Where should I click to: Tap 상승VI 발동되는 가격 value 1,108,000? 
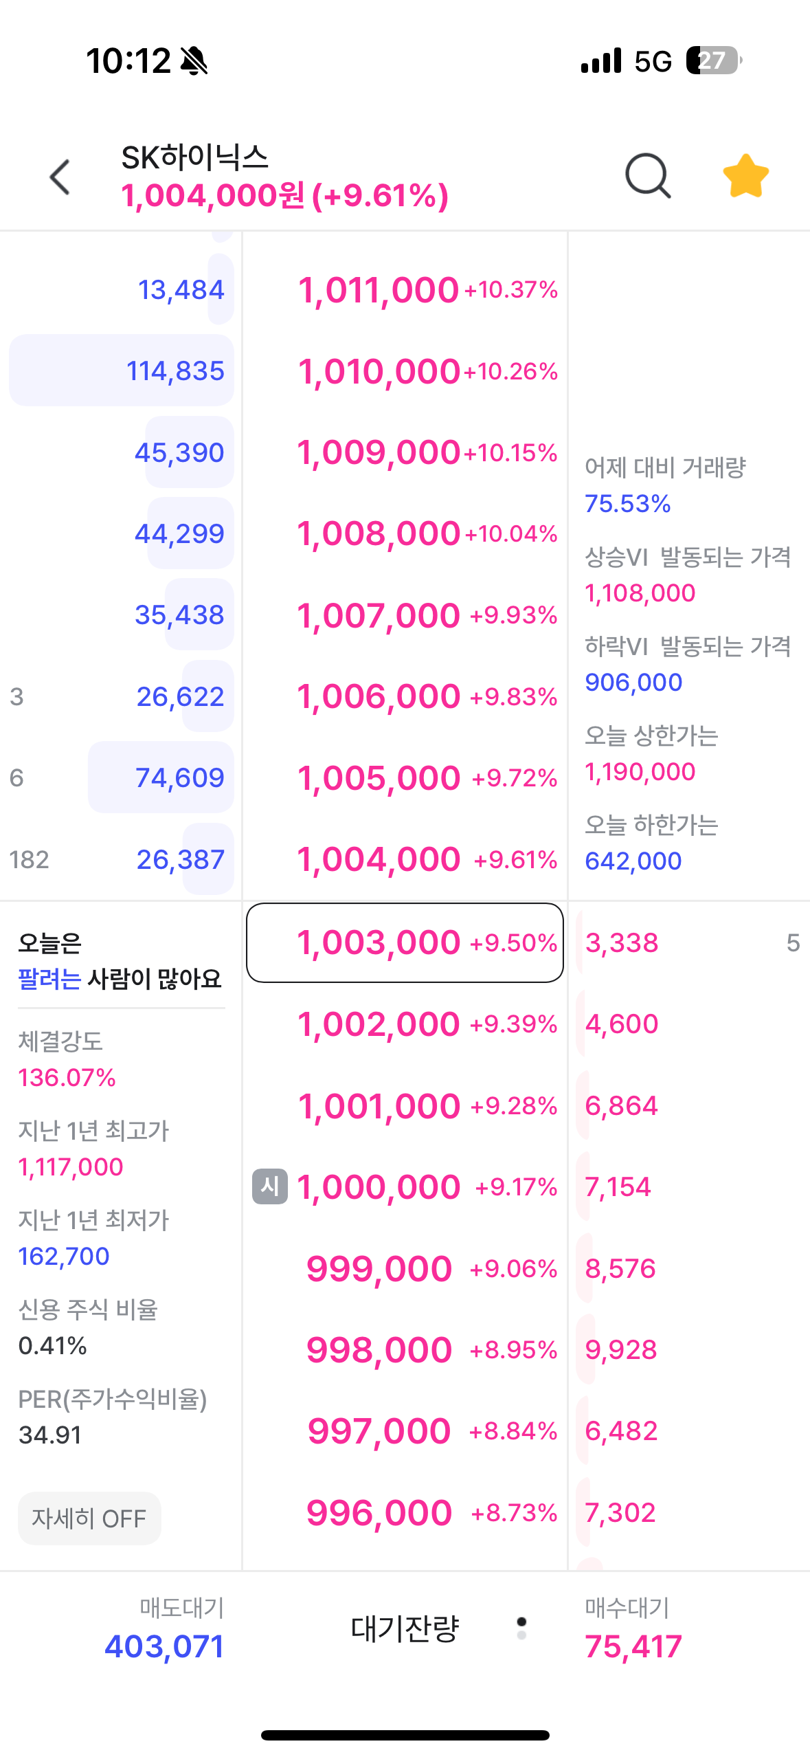(x=640, y=593)
